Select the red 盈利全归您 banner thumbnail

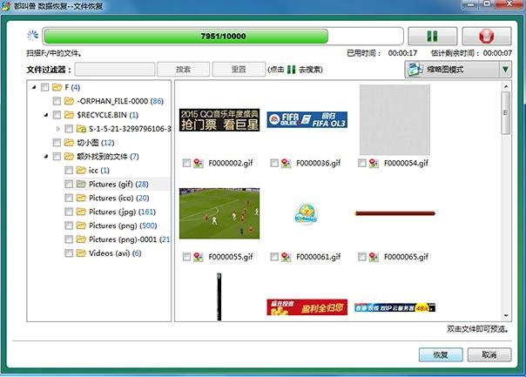tap(307, 307)
